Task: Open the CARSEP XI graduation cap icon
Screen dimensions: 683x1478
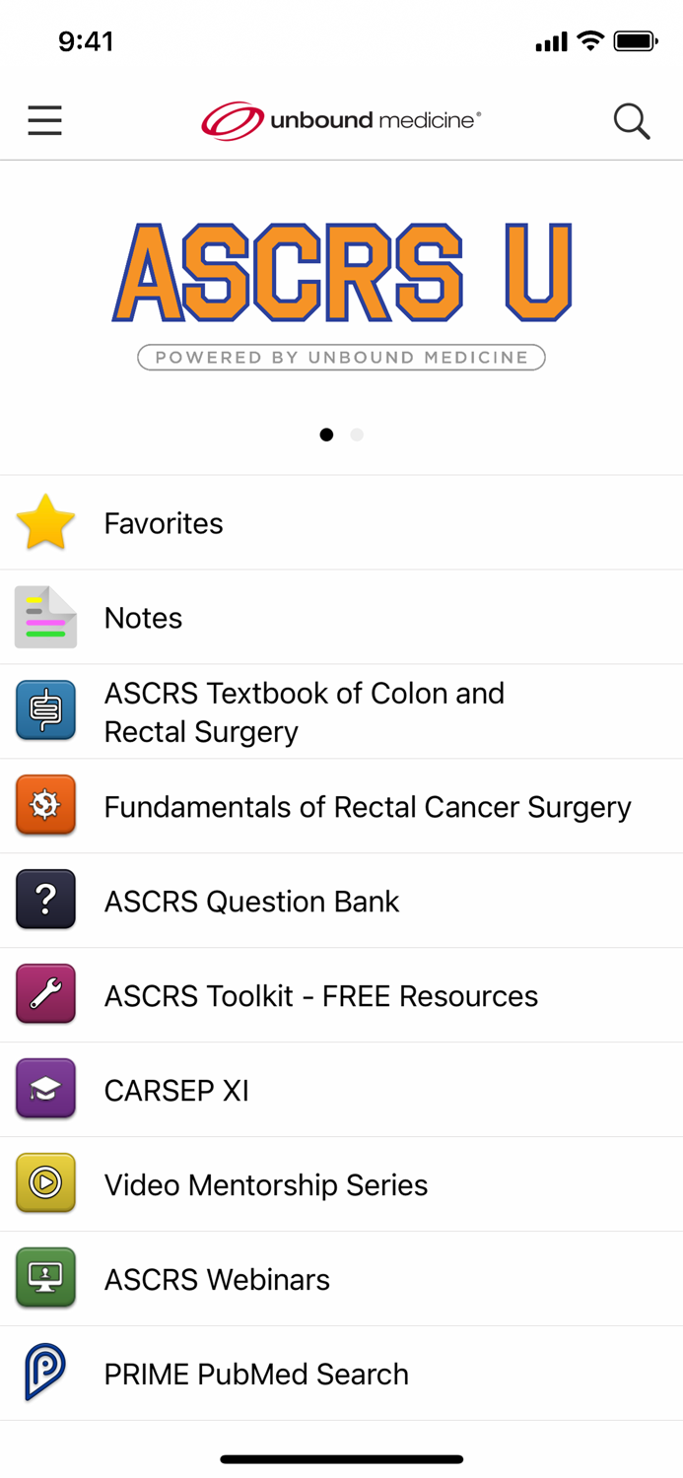Action: point(43,1089)
